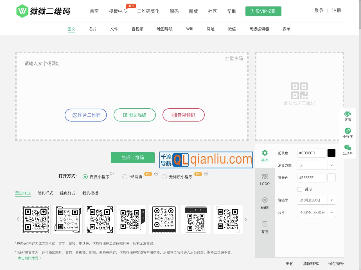Click the 小程序 mini-program sidebar icon
361x270 pixels.
click(x=348, y=133)
